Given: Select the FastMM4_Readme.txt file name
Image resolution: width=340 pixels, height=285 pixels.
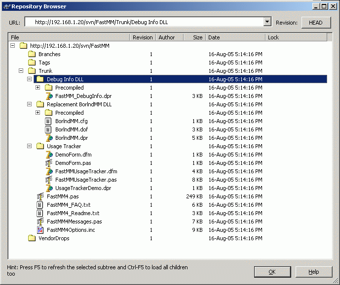Looking at the screenshot, I should click(x=73, y=213).
